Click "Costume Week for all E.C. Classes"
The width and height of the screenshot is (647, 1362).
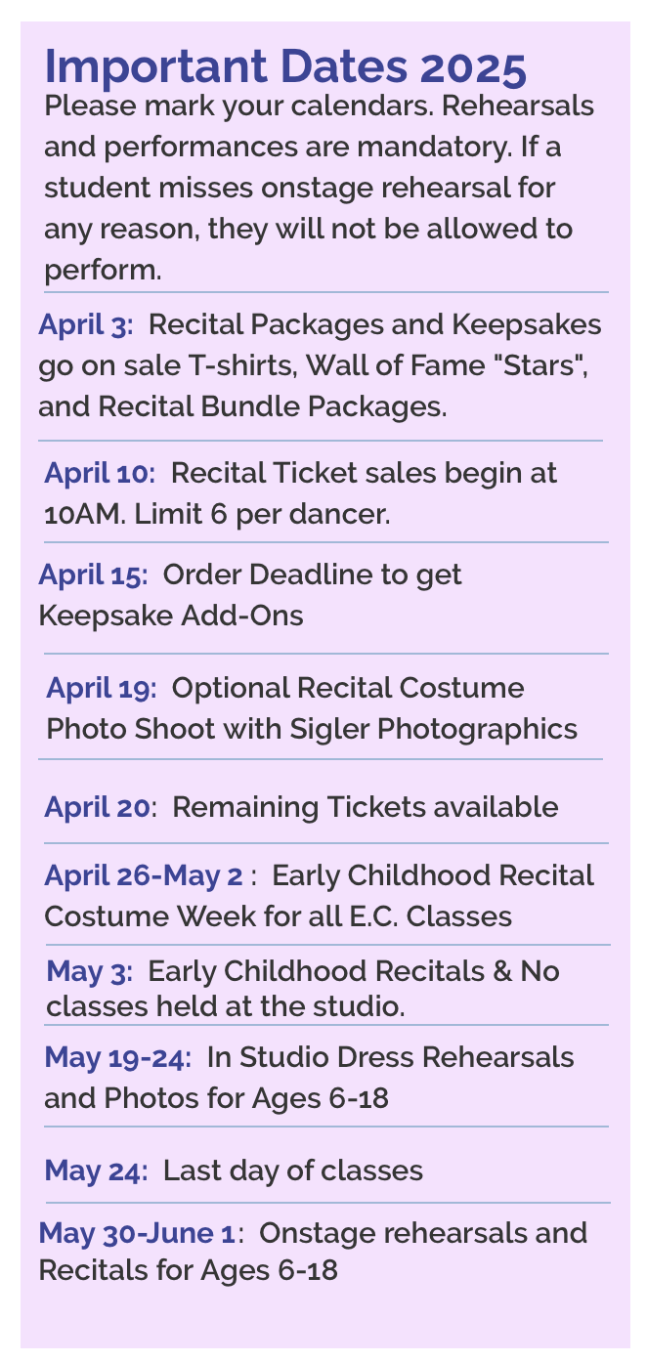click(x=278, y=916)
